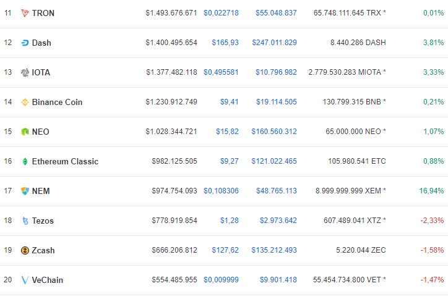Image resolution: width=448 pixels, height=299 pixels.
Task: Open the IOTA coin page
Action: [41, 72]
